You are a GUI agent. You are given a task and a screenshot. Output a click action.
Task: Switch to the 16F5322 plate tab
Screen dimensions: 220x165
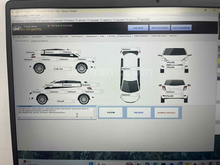coord(82,20)
